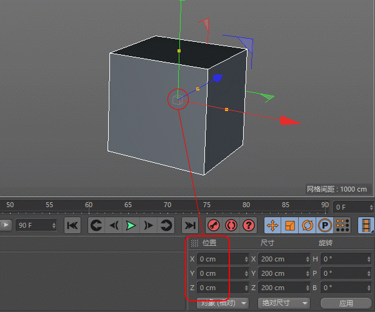Click the 应用 apply button

click(346, 303)
